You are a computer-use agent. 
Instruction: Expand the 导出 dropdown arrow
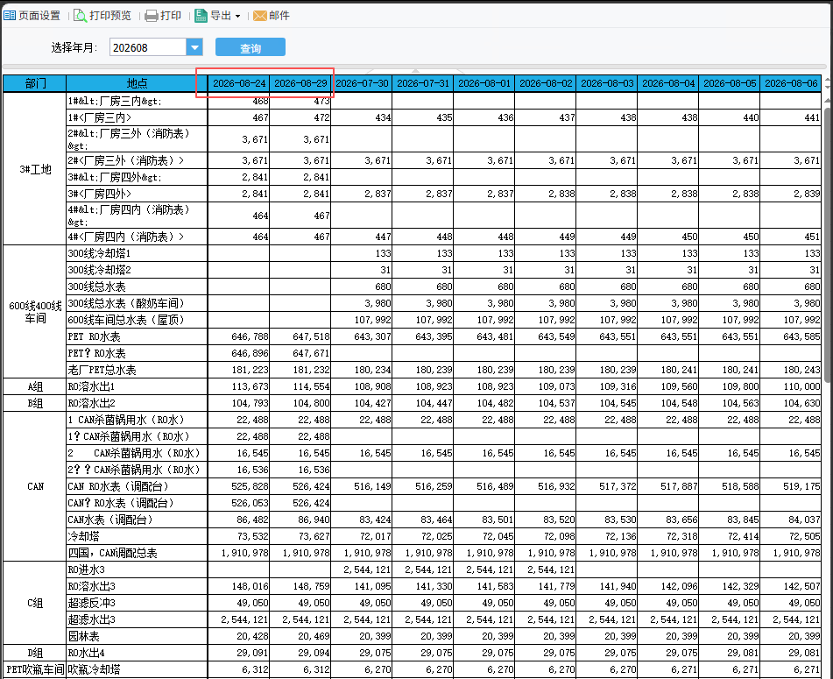click(x=237, y=17)
